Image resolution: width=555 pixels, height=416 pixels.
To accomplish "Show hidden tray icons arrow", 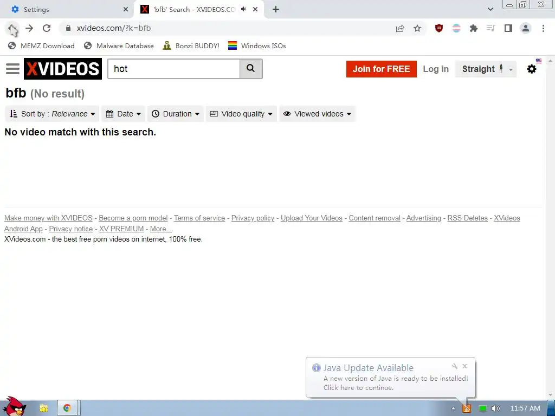I will click(453, 408).
